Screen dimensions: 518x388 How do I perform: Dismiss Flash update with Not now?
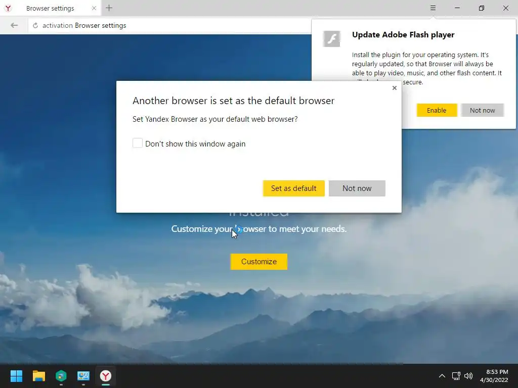point(482,110)
